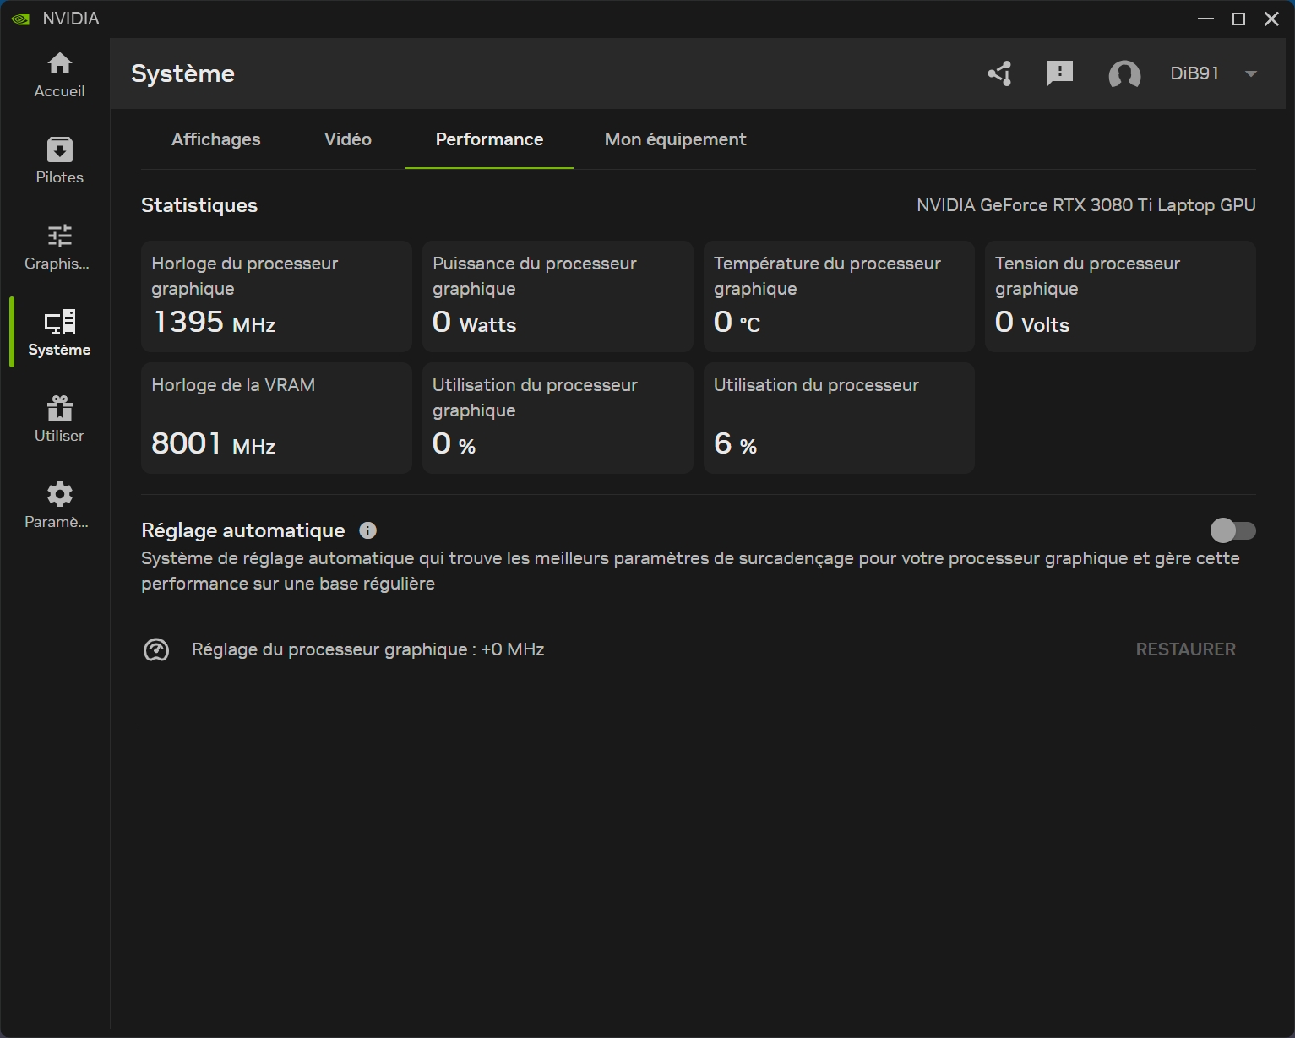The width and height of the screenshot is (1295, 1038).
Task: Switch to the Affichages tab
Action: 216,139
